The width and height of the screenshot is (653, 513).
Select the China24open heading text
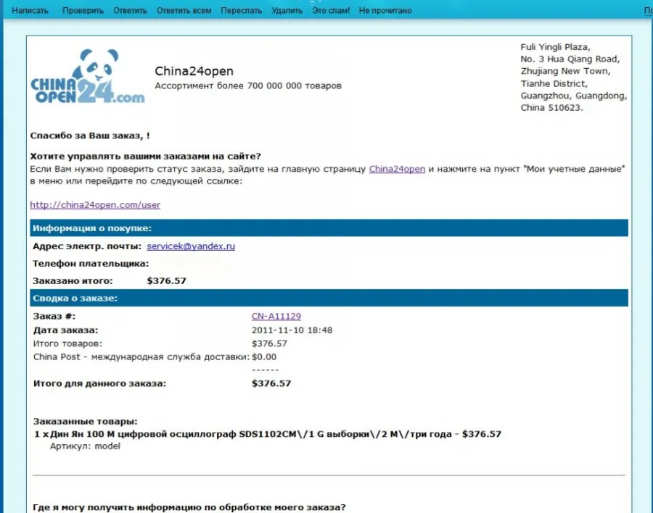point(194,71)
